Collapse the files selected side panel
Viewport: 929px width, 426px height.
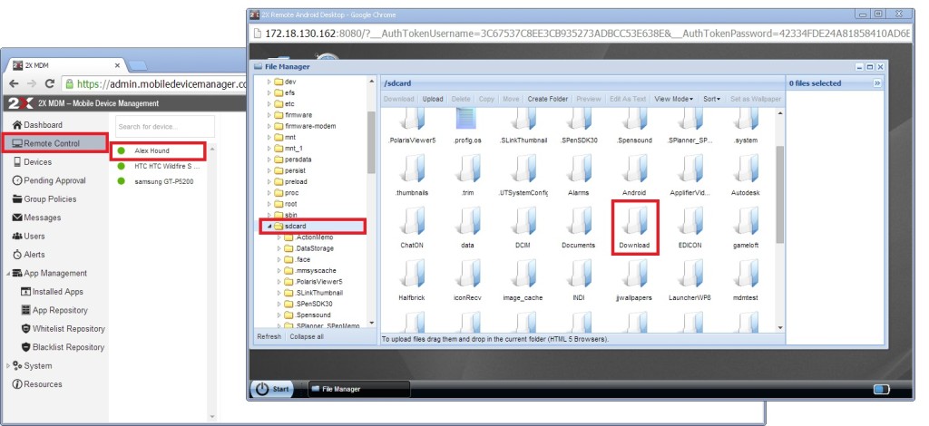pyautogui.click(x=877, y=83)
